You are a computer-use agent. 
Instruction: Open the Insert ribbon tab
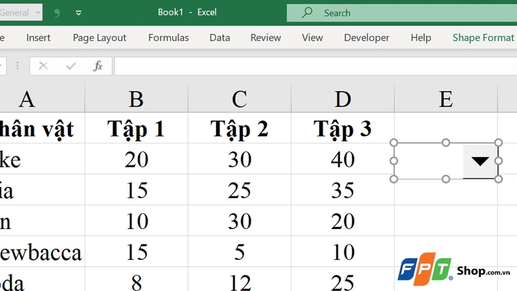coord(38,38)
